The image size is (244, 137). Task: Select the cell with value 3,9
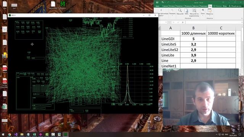193,55
